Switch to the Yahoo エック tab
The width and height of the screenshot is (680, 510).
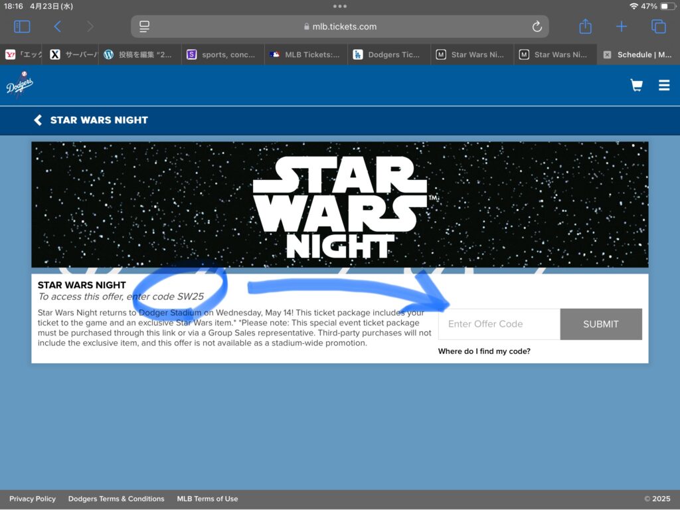(21, 54)
